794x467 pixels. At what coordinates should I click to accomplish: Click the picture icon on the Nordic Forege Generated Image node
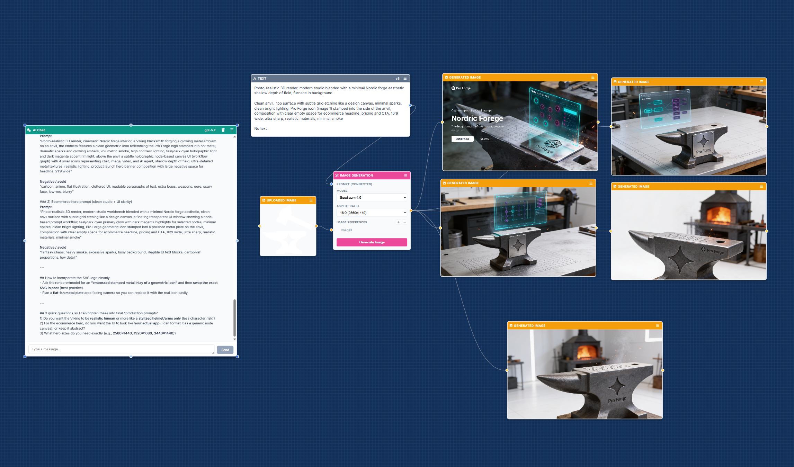click(446, 77)
